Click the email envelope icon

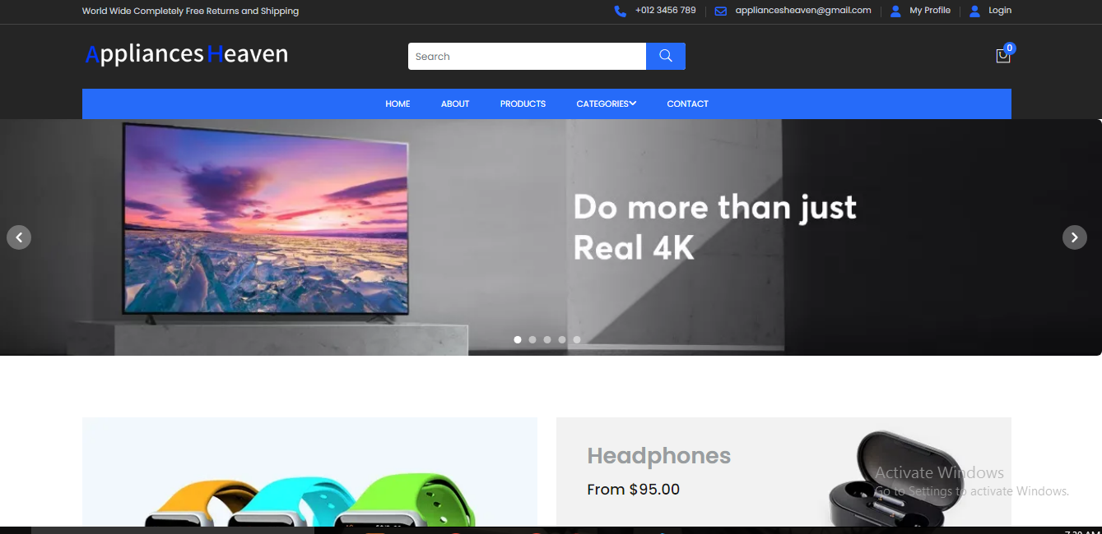click(721, 11)
